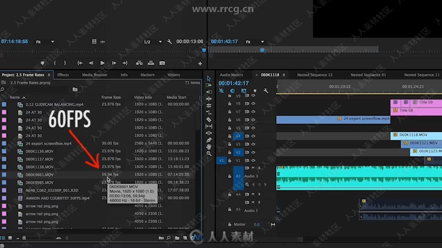Click Mark In bracket in Source monitor
Screen dimensions: 442x248
pyautogui.click(x=55, y=63)
